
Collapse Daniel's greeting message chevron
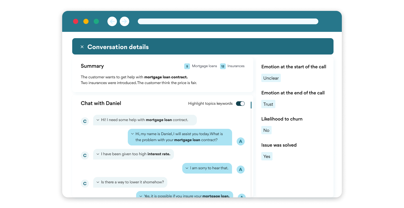coord(132,134)
